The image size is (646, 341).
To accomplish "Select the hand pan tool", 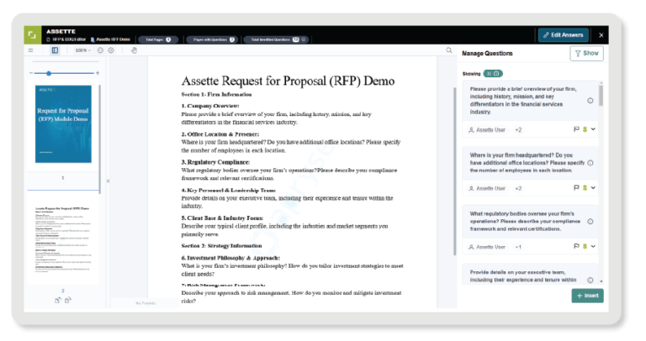I will pos(134,50).
